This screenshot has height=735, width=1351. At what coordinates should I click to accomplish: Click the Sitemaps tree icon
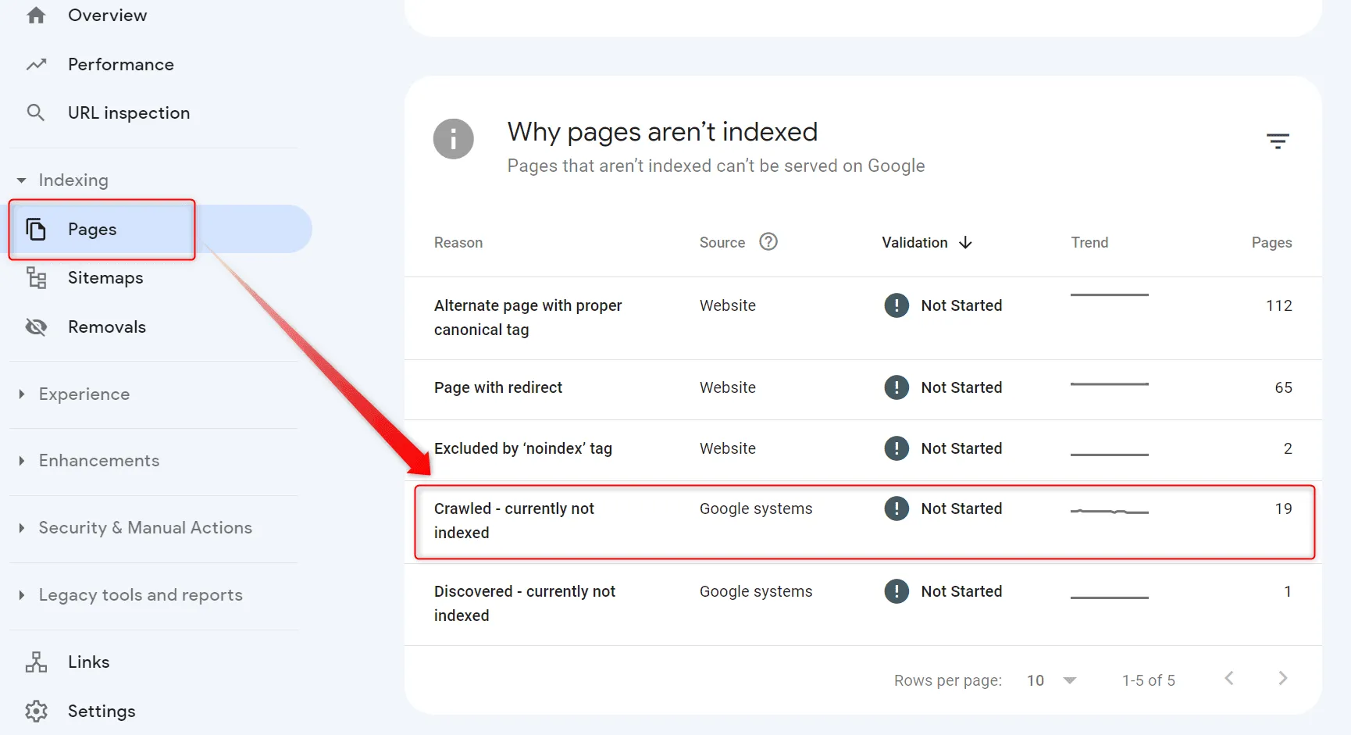coord(36,278)
